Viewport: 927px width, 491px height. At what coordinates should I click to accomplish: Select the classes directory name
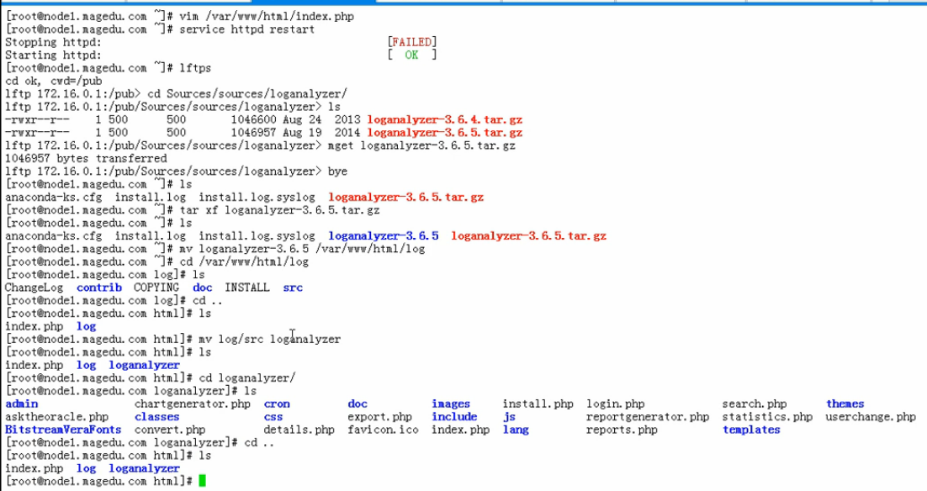(x=156, y=417)
